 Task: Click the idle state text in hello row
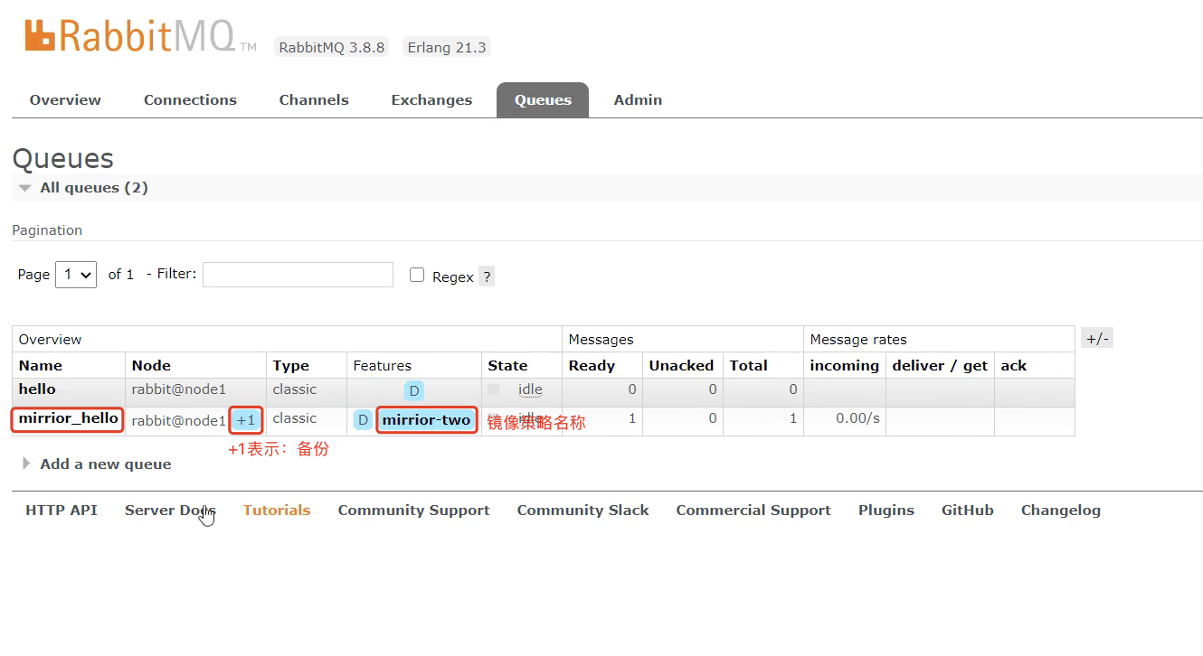pyautogui.click(x=530, y=389)
